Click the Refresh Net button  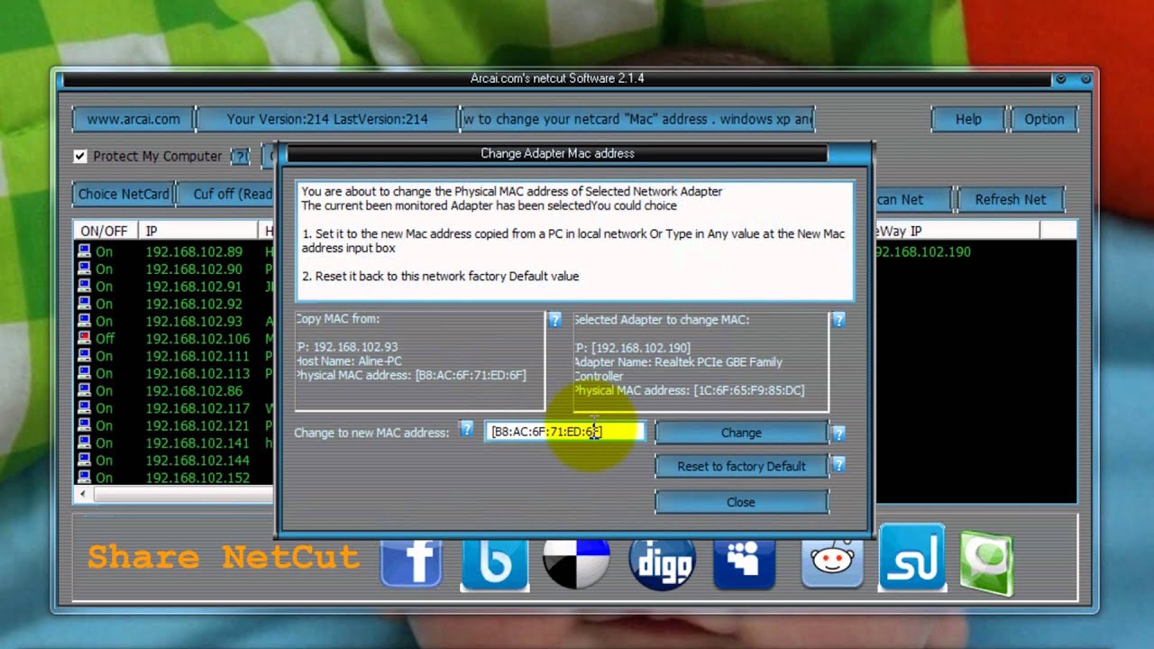click(x=1011, y=199)
